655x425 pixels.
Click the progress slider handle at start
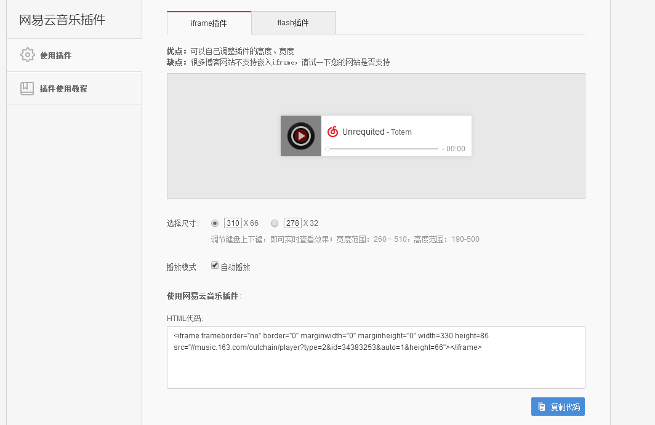tap(327, 149)
